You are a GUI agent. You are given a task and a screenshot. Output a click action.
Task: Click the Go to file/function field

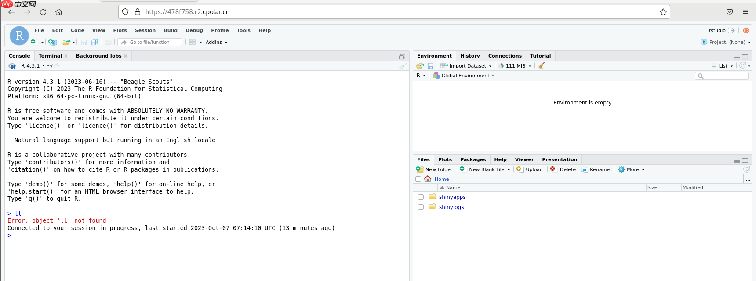point(150,42)
